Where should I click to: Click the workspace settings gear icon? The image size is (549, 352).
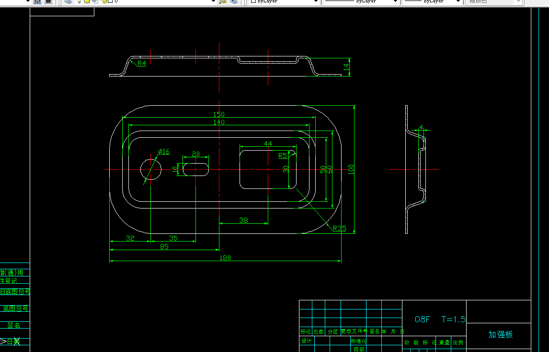pyautogui.click(x=37, y=1)
